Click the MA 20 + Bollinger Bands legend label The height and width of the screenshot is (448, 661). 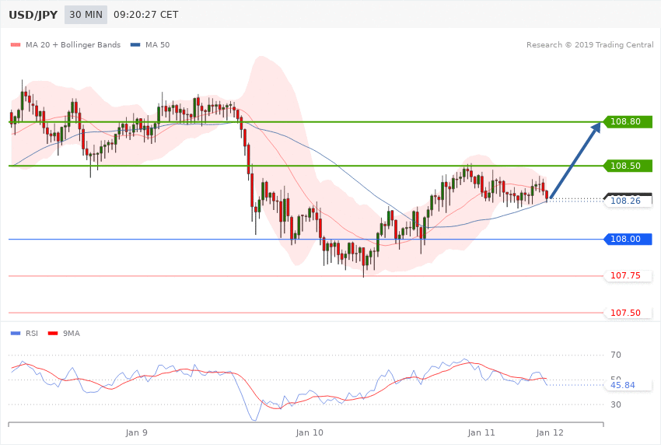[x=73, y=44]
